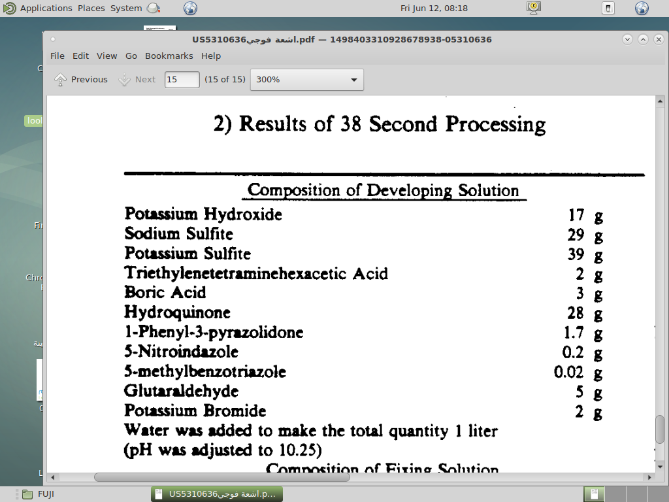Click the network globe icon at far right
Image resolution: width=669 pixels, height=502 pixels.
pyautogui.click(x=642, y=8)
